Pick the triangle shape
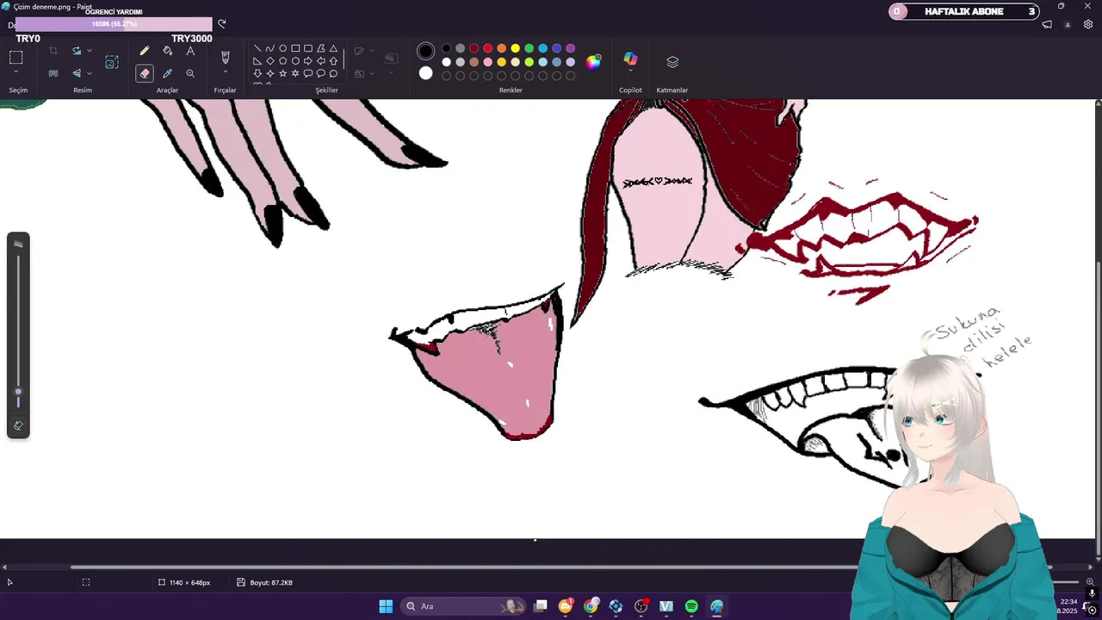Screen dimensions: 1102x620 (333, 48)
